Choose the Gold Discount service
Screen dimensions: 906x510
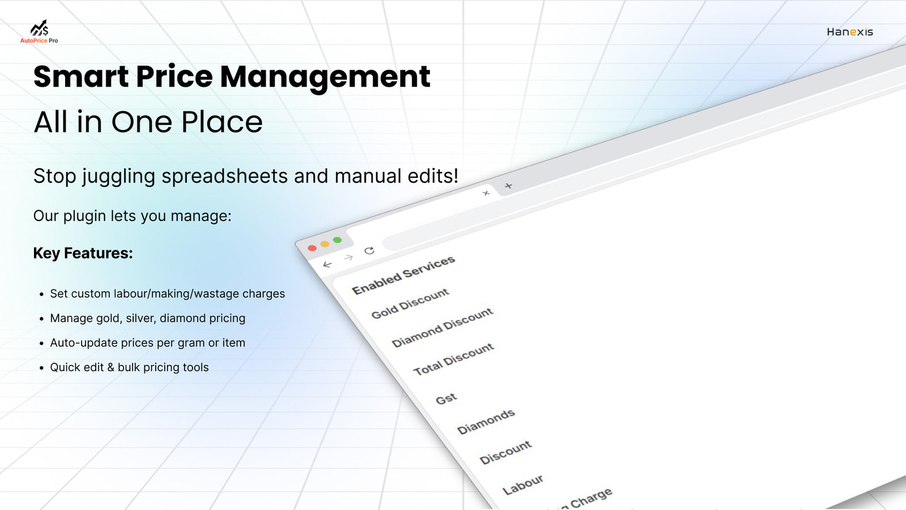click(410, 303)
